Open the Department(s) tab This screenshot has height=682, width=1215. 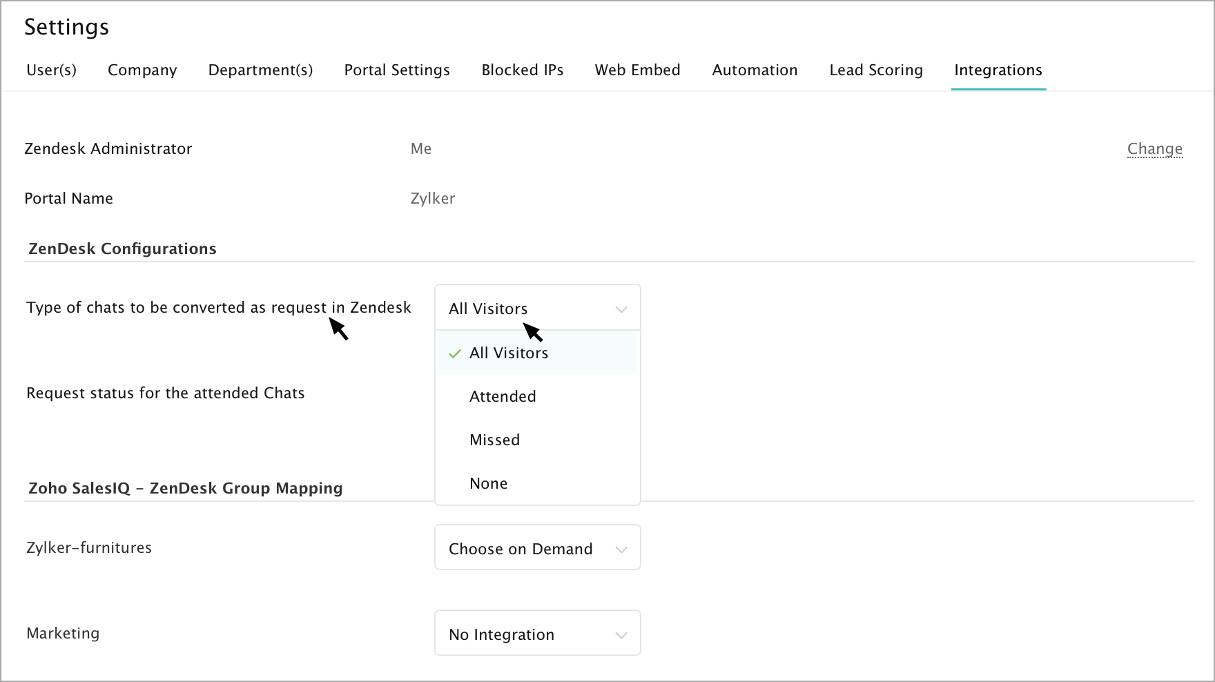(x=260, y=70)
